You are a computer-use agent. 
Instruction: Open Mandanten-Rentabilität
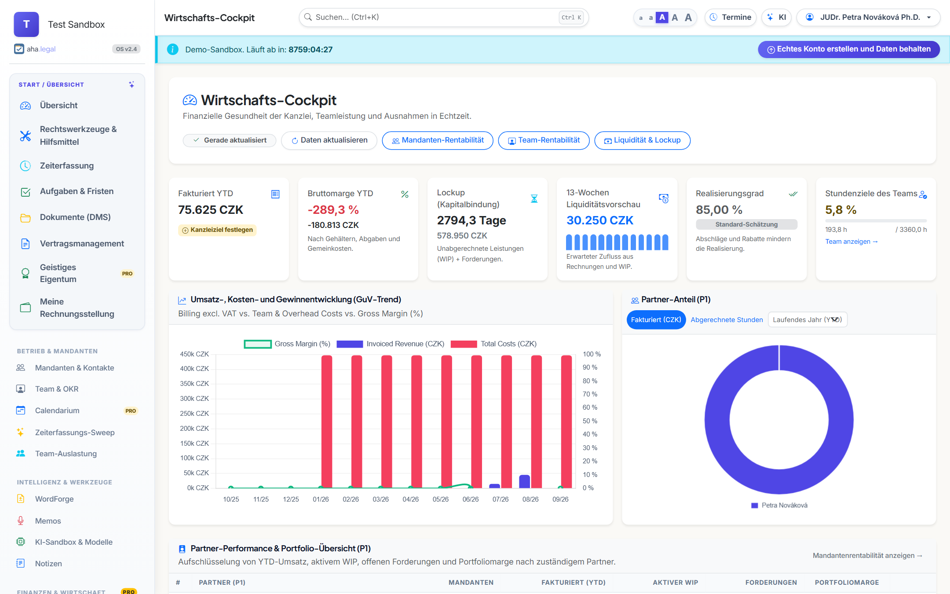pyautogui.click(x=438, y=140)
